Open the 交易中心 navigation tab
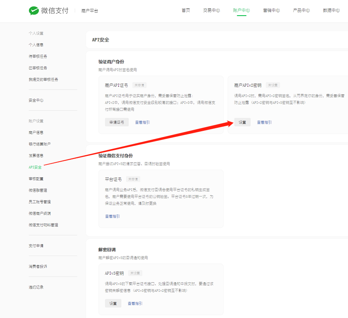This screenshot has width=348, height=318. point(211,10)
